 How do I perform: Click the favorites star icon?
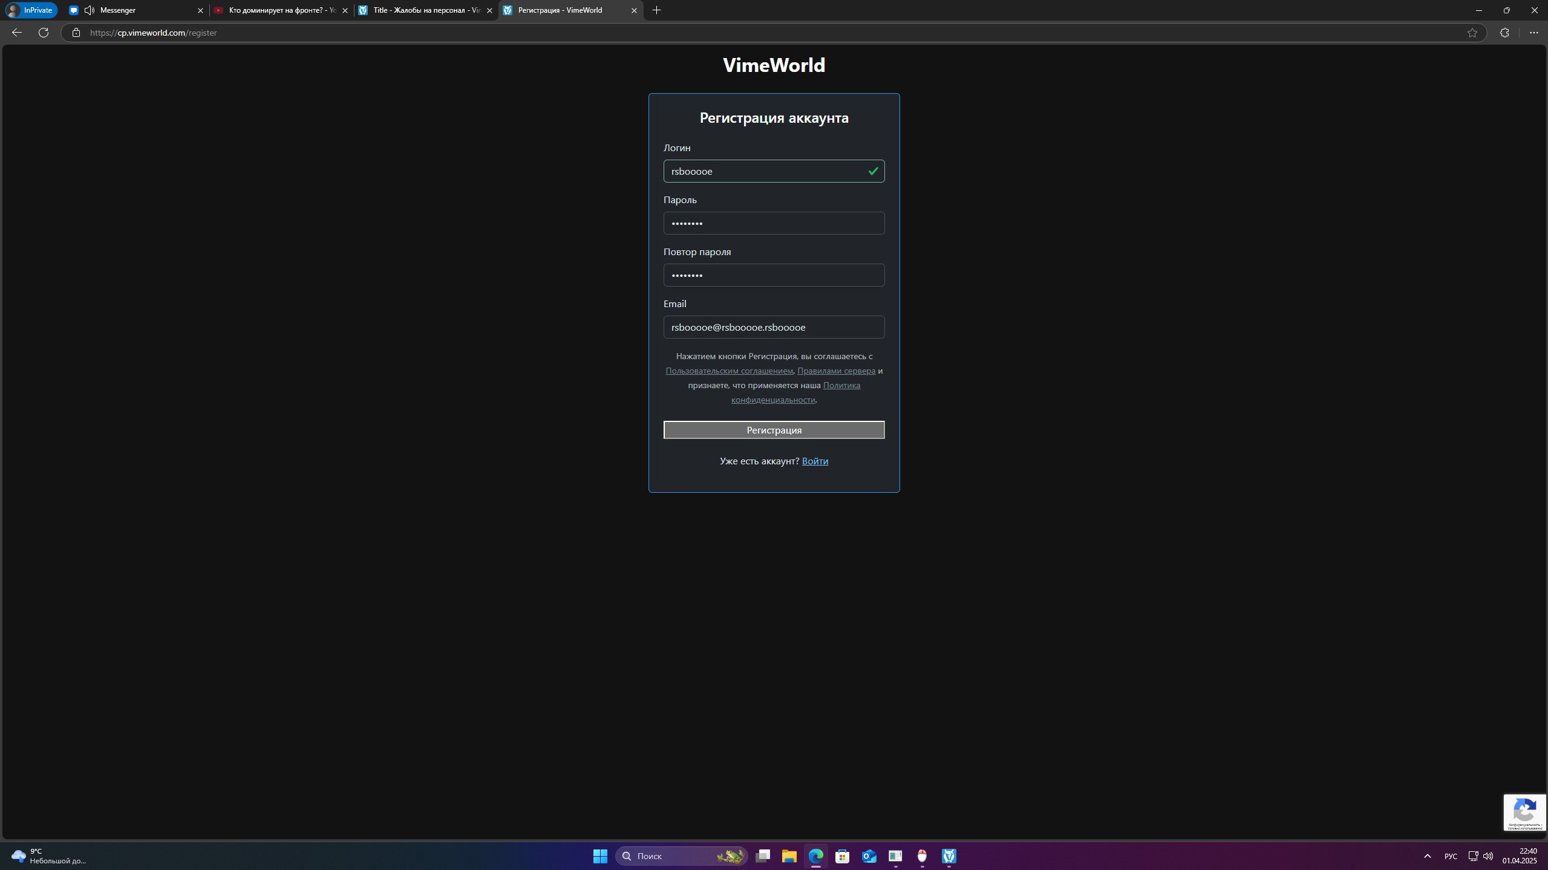[x=1472, y=33]
